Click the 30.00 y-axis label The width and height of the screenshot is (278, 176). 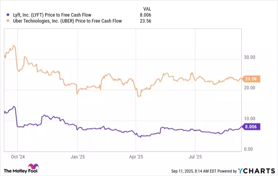click(250, 57)
